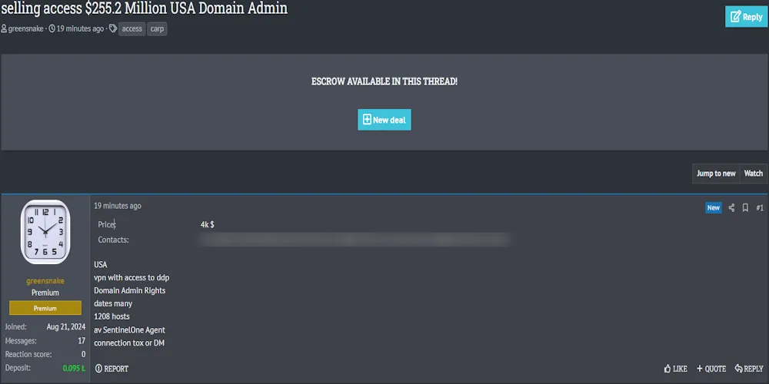Click the tags icon before 'access'
769x384 pixels.
[113, 29]
